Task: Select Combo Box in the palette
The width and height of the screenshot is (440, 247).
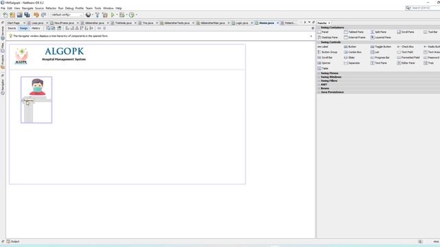Action: 353,52
